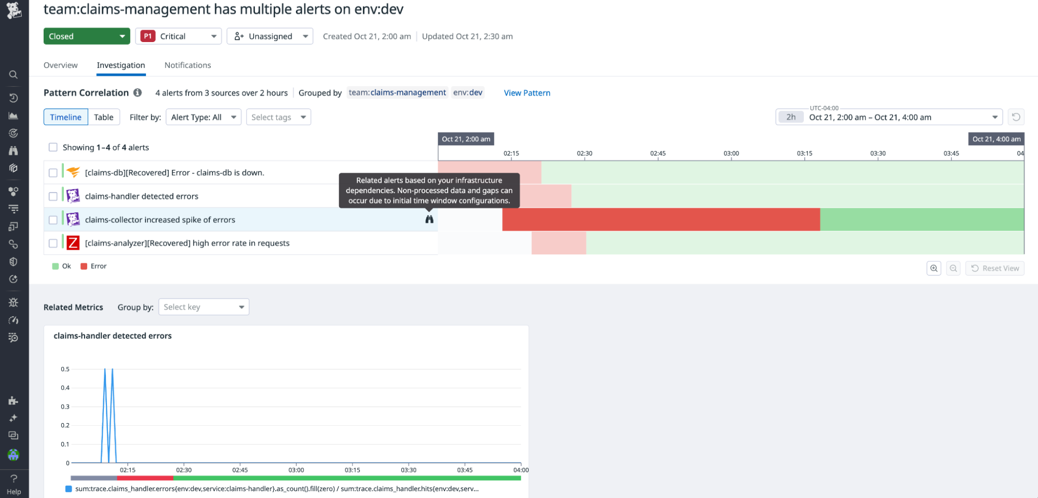Expand the Alert Type: All filter dropdown
The width and height of the screenshot is (1038, 498).
[203, 117]
